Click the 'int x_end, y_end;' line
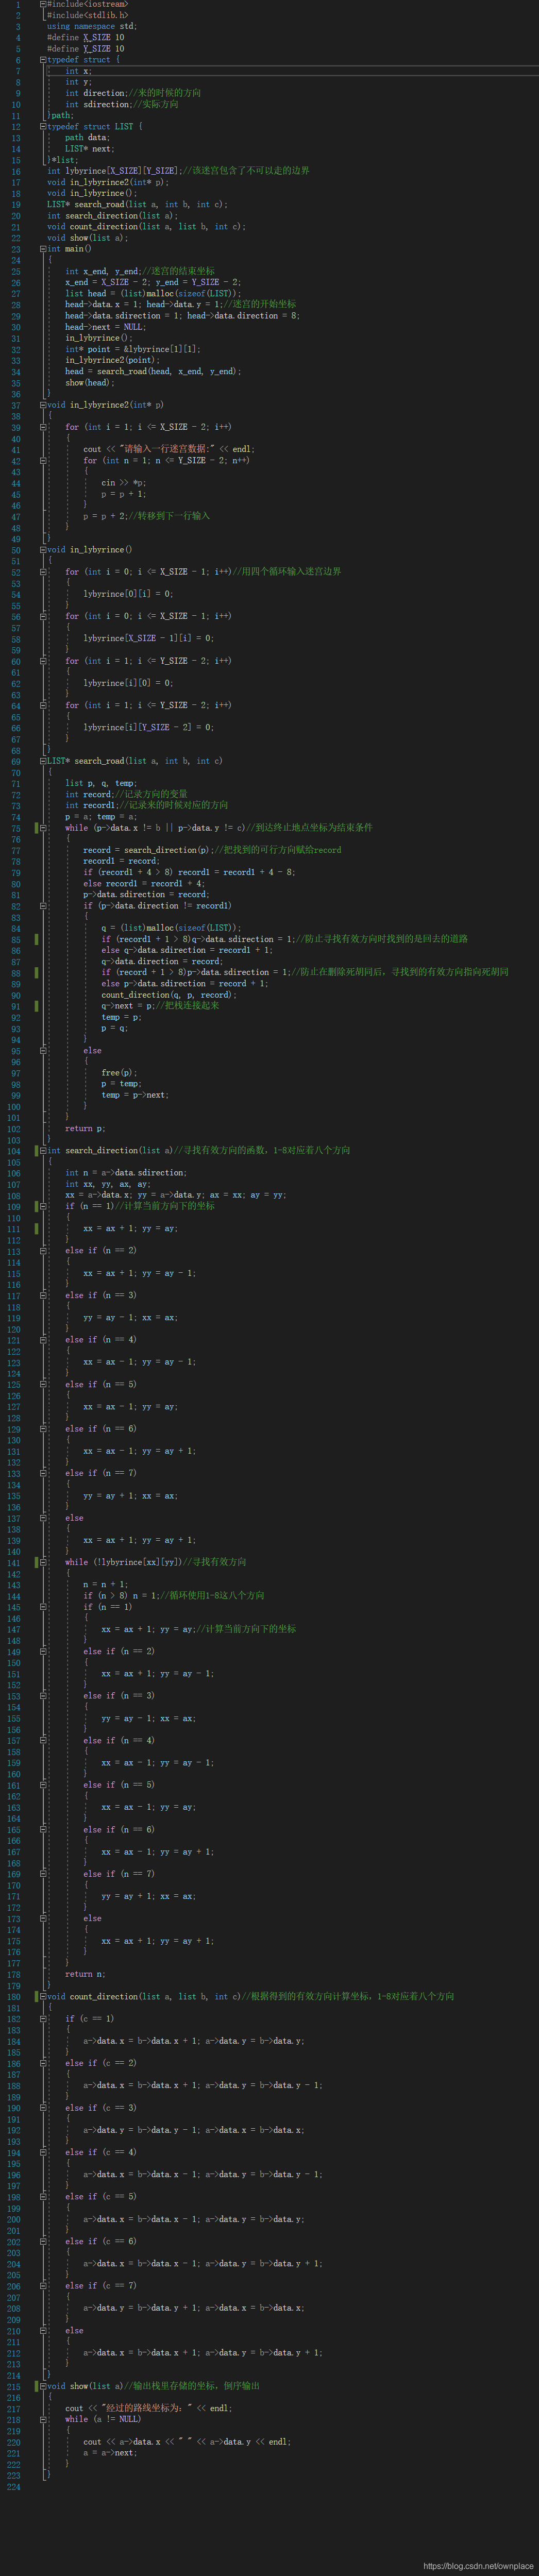 click(x=140, y=271)
